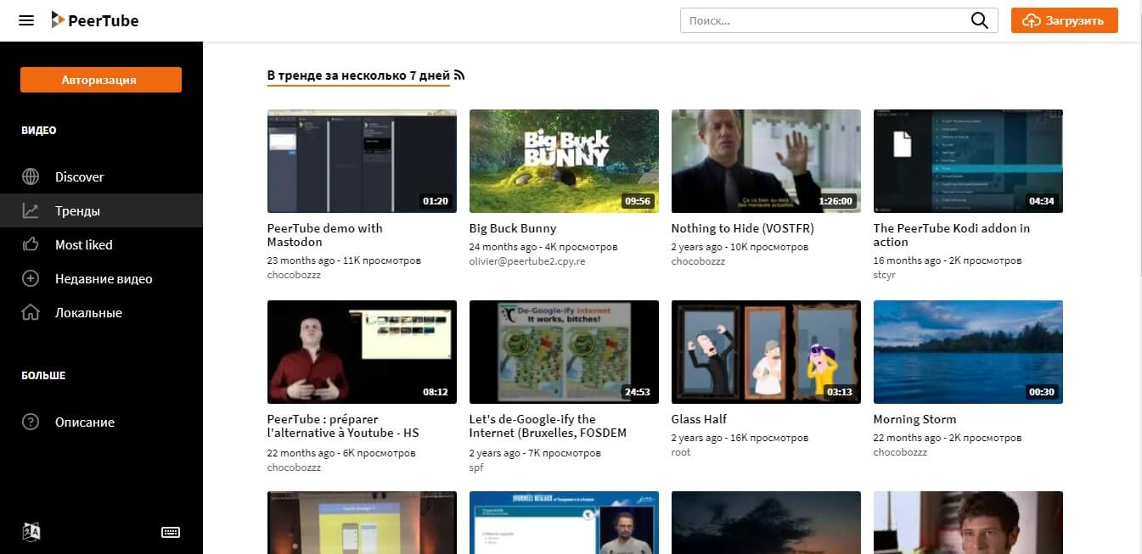Open the Описание page
The width and height of the screenshot is (1142, 554).
pos(101,422)
